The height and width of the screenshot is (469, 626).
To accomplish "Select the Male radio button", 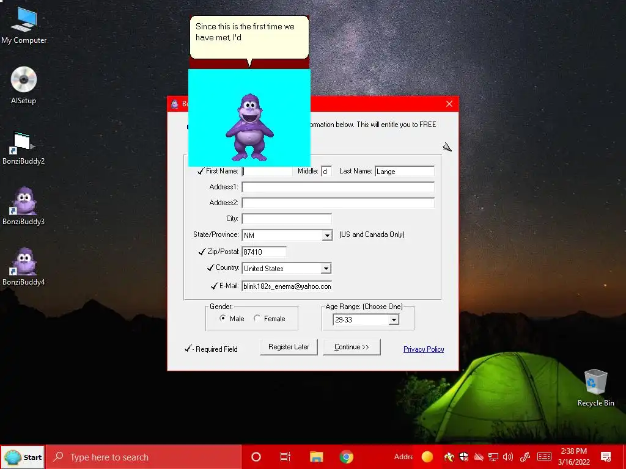I will click(223, 318).
